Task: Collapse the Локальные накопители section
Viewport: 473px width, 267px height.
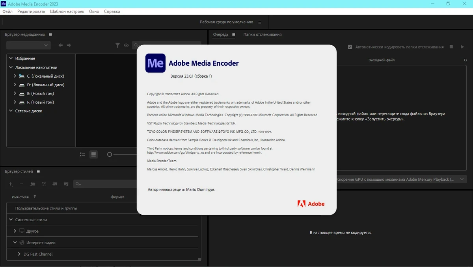Action: point(11,67)
